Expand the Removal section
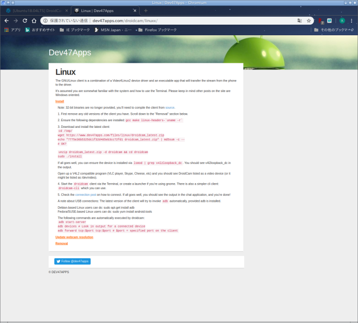The image size is (358, 323). pyautogui.click(x=61, y=244)
